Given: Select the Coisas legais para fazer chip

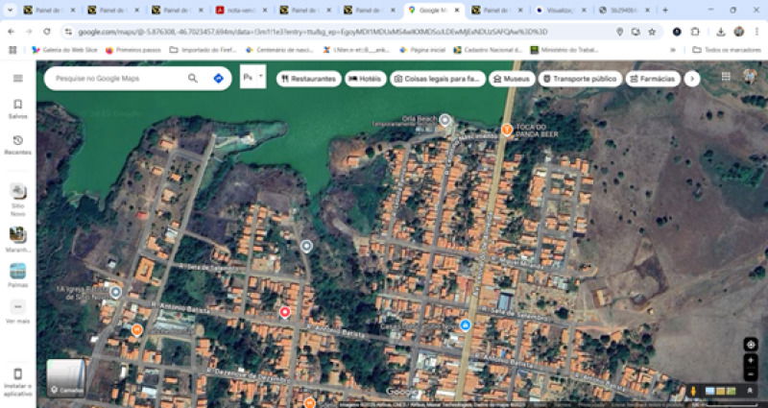Looking at the screenshot, I should [x=438, y=79].
